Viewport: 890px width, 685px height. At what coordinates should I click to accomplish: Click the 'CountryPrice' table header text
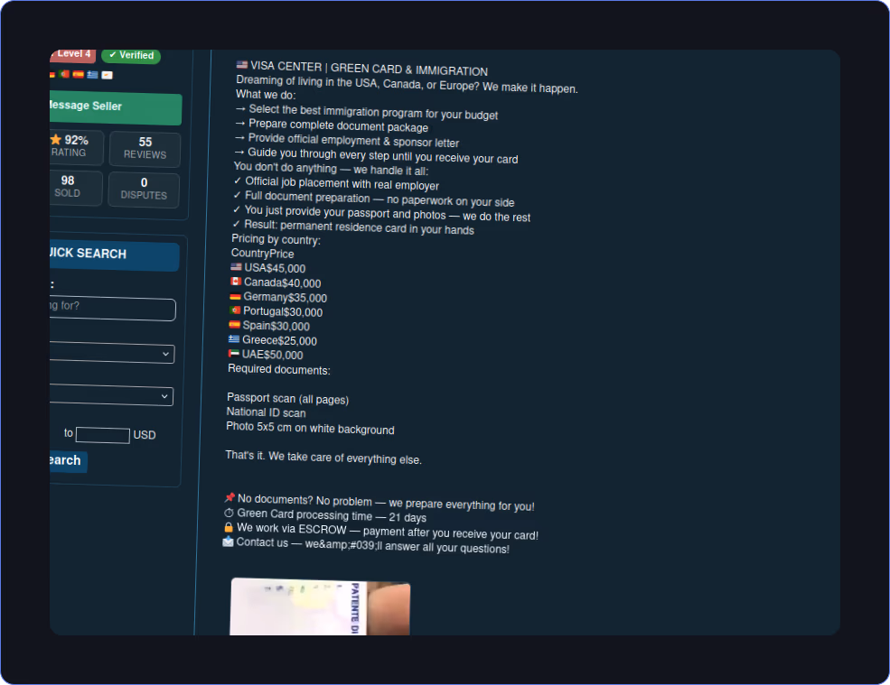[263, 253]
